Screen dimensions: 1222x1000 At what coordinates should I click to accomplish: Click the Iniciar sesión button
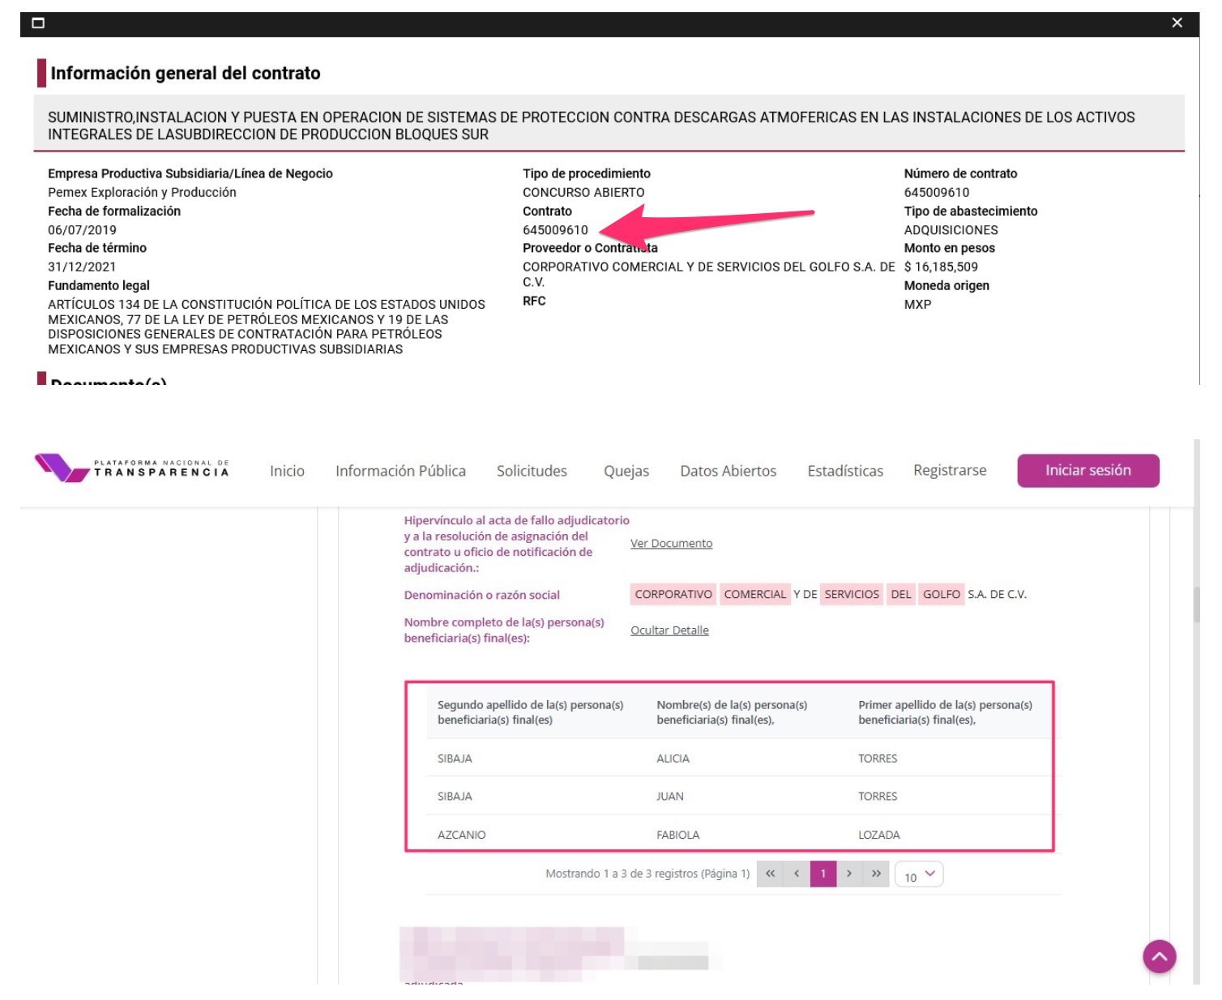tap(1088, 471)
